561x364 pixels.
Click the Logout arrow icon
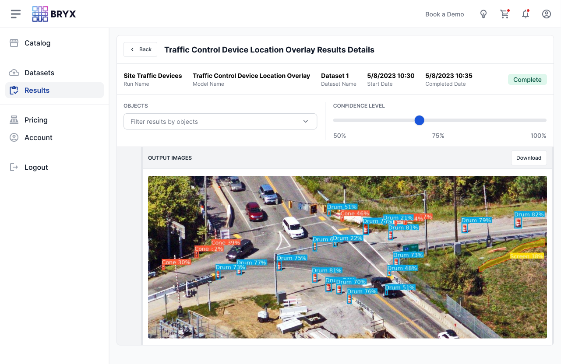point(14,167)
